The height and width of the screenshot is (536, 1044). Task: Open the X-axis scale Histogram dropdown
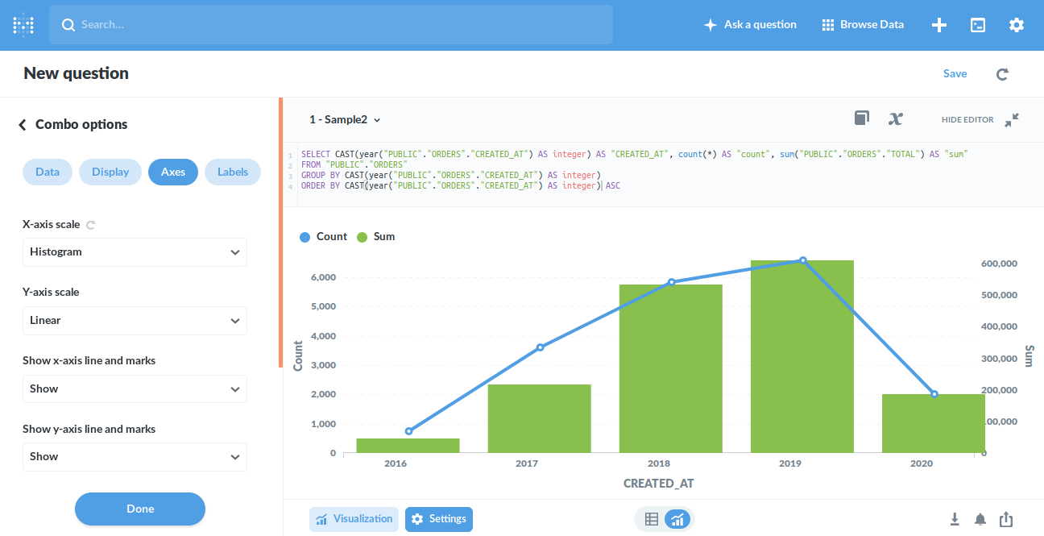pos(135,252)
